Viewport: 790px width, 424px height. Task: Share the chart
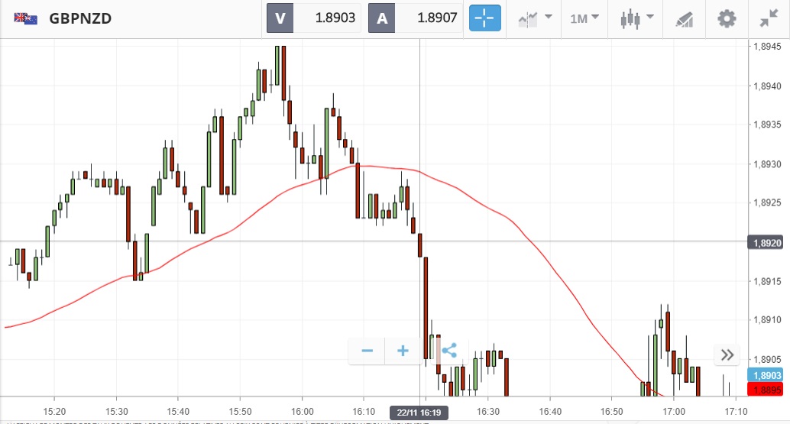tap(449, 351)
